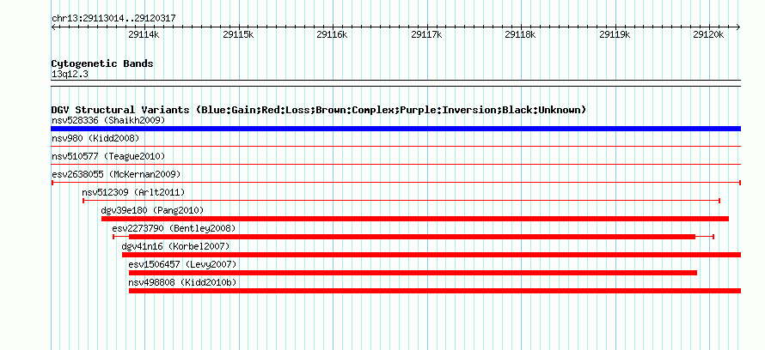Click the esv2638055 (McKernan2009) label
765x350 pixels.
[116, 174]
